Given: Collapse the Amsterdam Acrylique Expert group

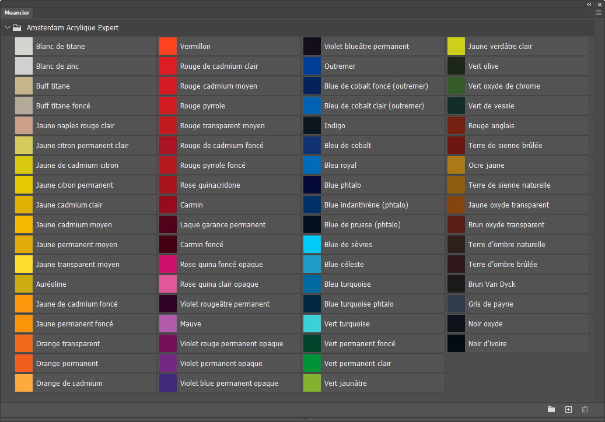Looking at the screenshot, I should pyautogui.click(x=8, y=28).
